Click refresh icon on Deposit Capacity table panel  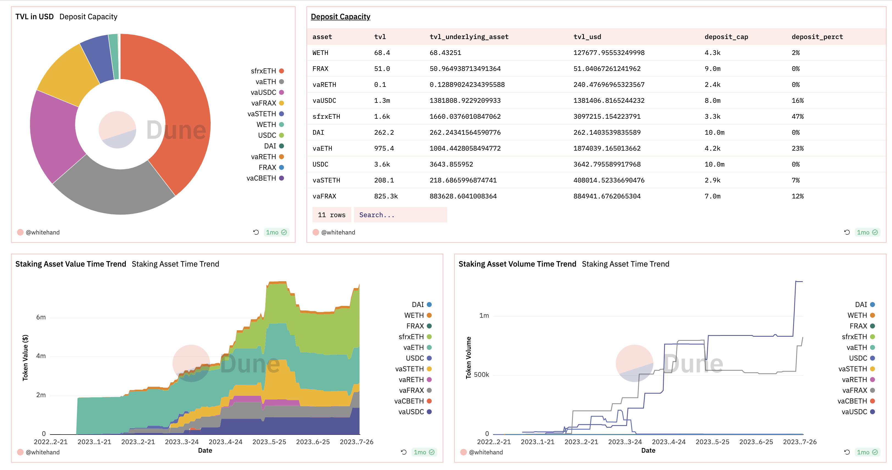coord(847,232)
